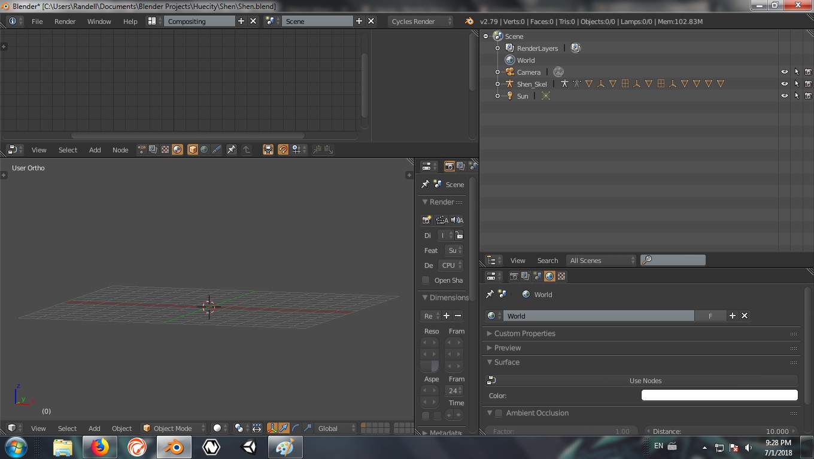Open the pivot point selector
The image size is (814, 459).
click(241, 428)
